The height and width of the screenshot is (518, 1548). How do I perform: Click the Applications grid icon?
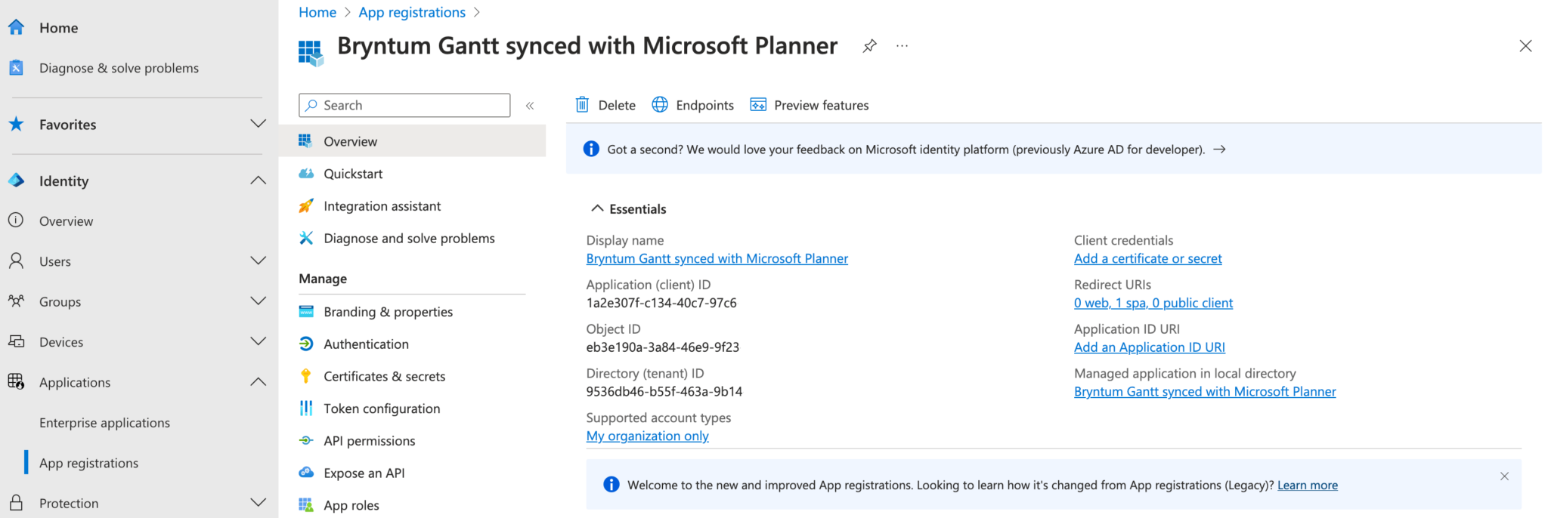[x=16, y=381]
